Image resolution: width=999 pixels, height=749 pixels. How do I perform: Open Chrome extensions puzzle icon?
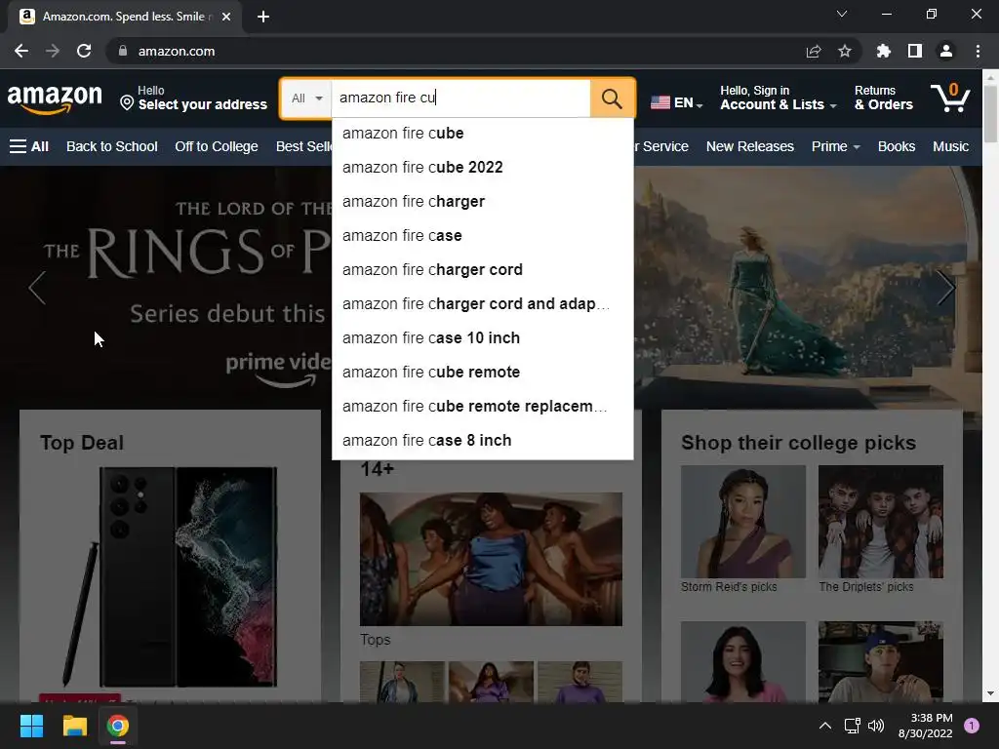click(x=884, y=51)
